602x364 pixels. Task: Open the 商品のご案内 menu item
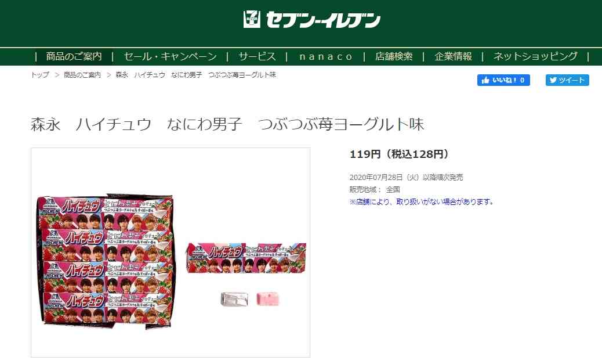pos(74,56)
